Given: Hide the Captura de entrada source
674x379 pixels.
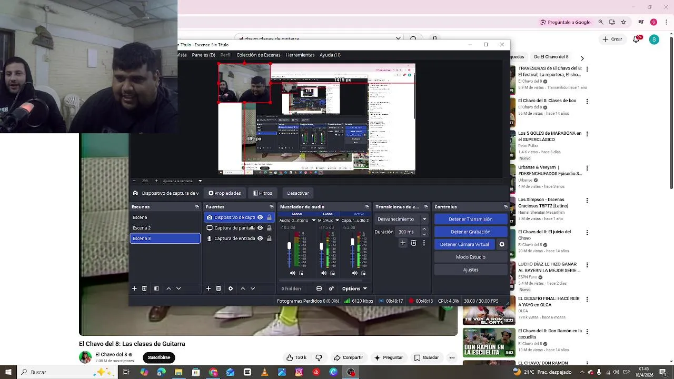Looking at the screenshot, I should (x=260, y=238).
